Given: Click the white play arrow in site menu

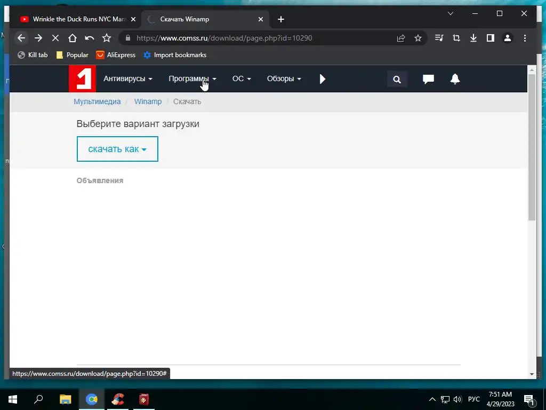Looking at the screenshot, I should pyautogui.click(x=323, y=79).
